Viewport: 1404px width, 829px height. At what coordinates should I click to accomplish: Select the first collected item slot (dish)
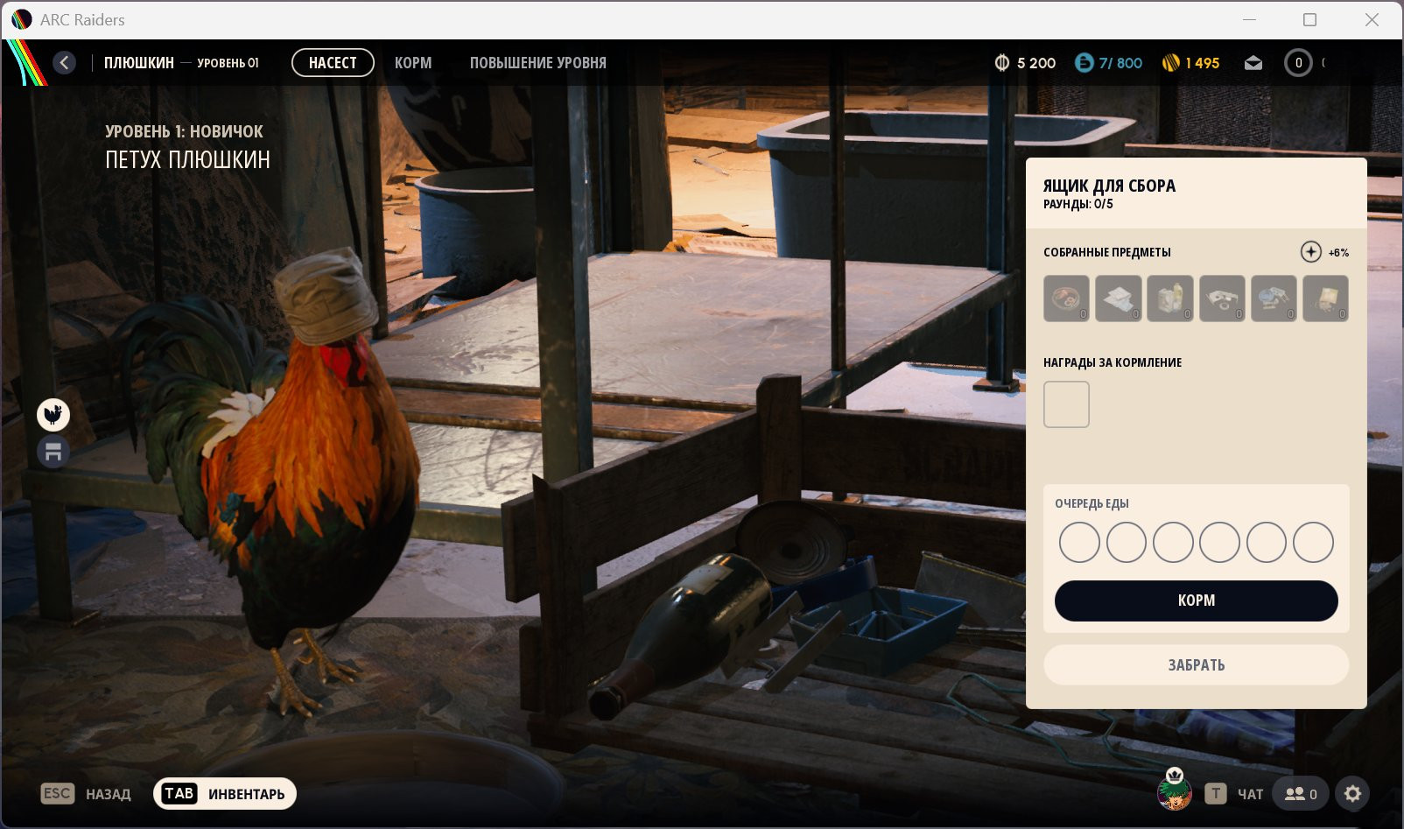(1066, 299)
